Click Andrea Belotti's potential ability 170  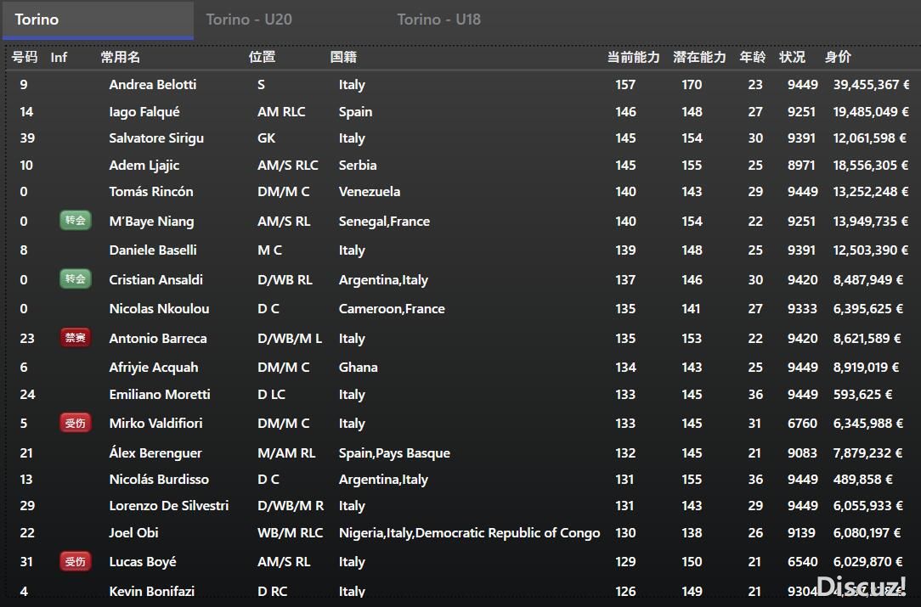[692, 85]
